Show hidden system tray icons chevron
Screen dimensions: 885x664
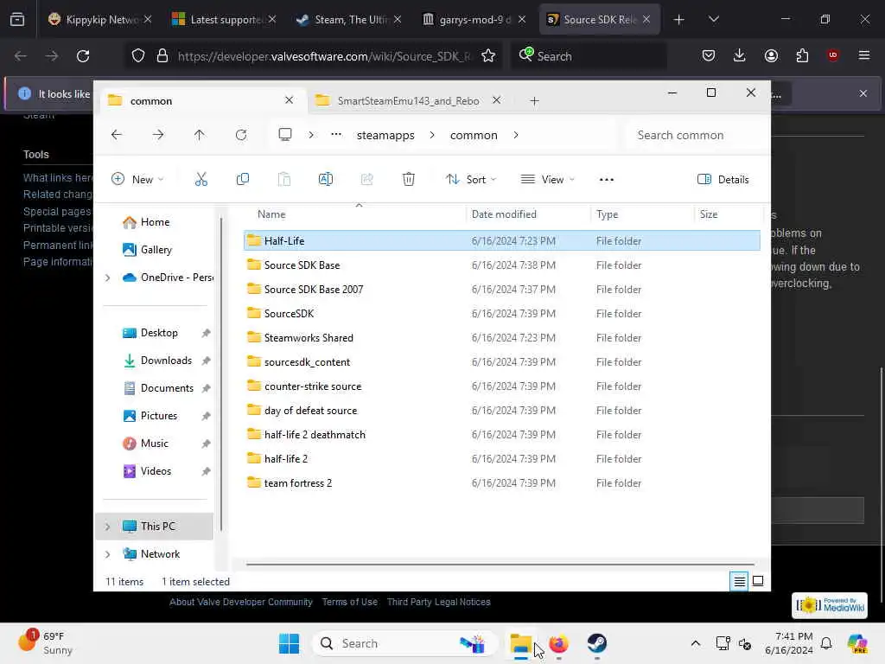pyautogui.click(x=696, y=643)
